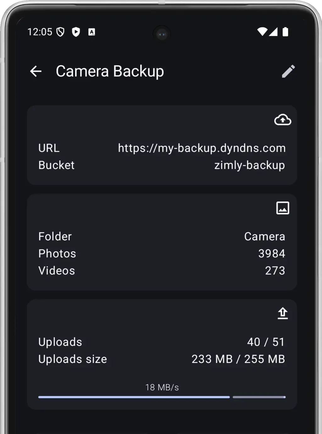Tap the back arrow to leave Camera Backup
The width and height of the screenshot is (322, 434).
coord(36,71)
